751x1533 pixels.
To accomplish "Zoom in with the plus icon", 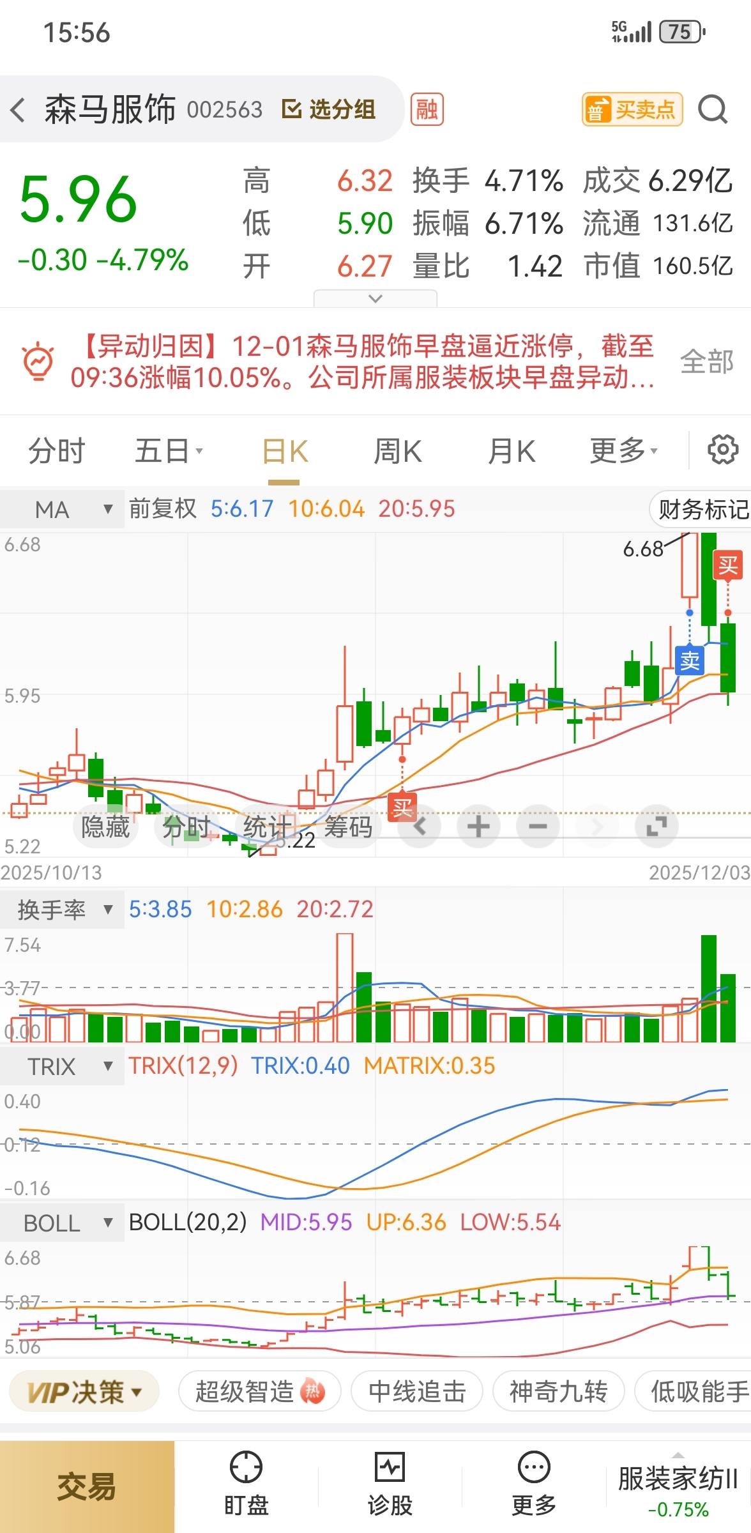I will [x=478, y=827].
